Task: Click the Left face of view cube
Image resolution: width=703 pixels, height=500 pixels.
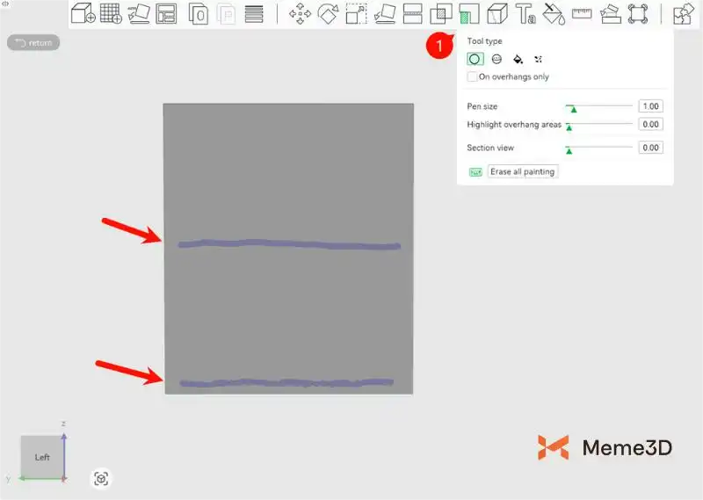Action: [42, 458]
